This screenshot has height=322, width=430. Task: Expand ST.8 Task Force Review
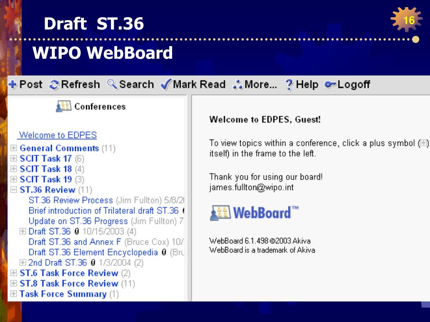coord(13,283)
